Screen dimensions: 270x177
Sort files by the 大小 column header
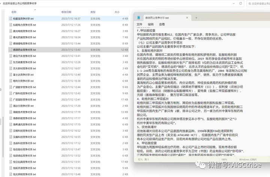click(117, 12)
